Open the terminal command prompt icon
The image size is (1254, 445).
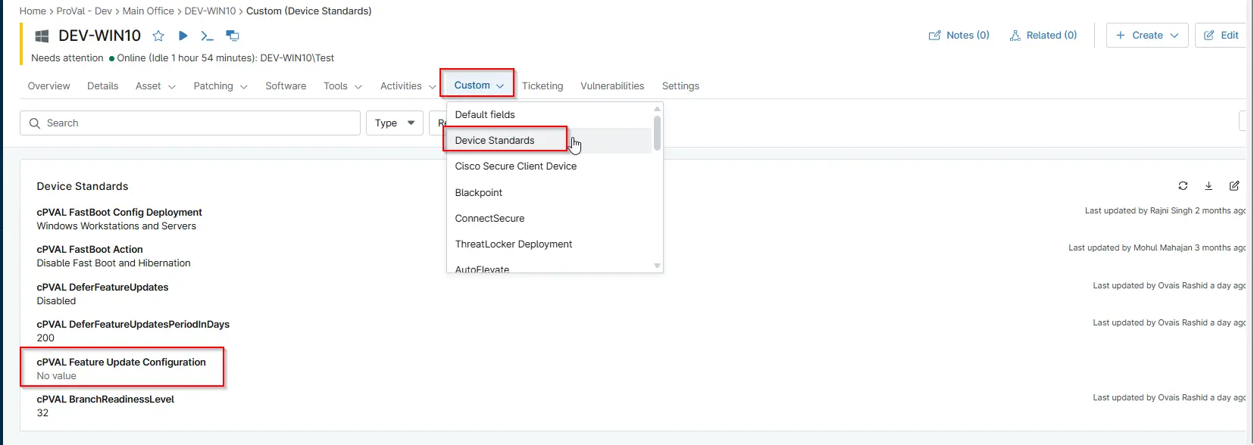pyautogui.click(x=207, y=36)
